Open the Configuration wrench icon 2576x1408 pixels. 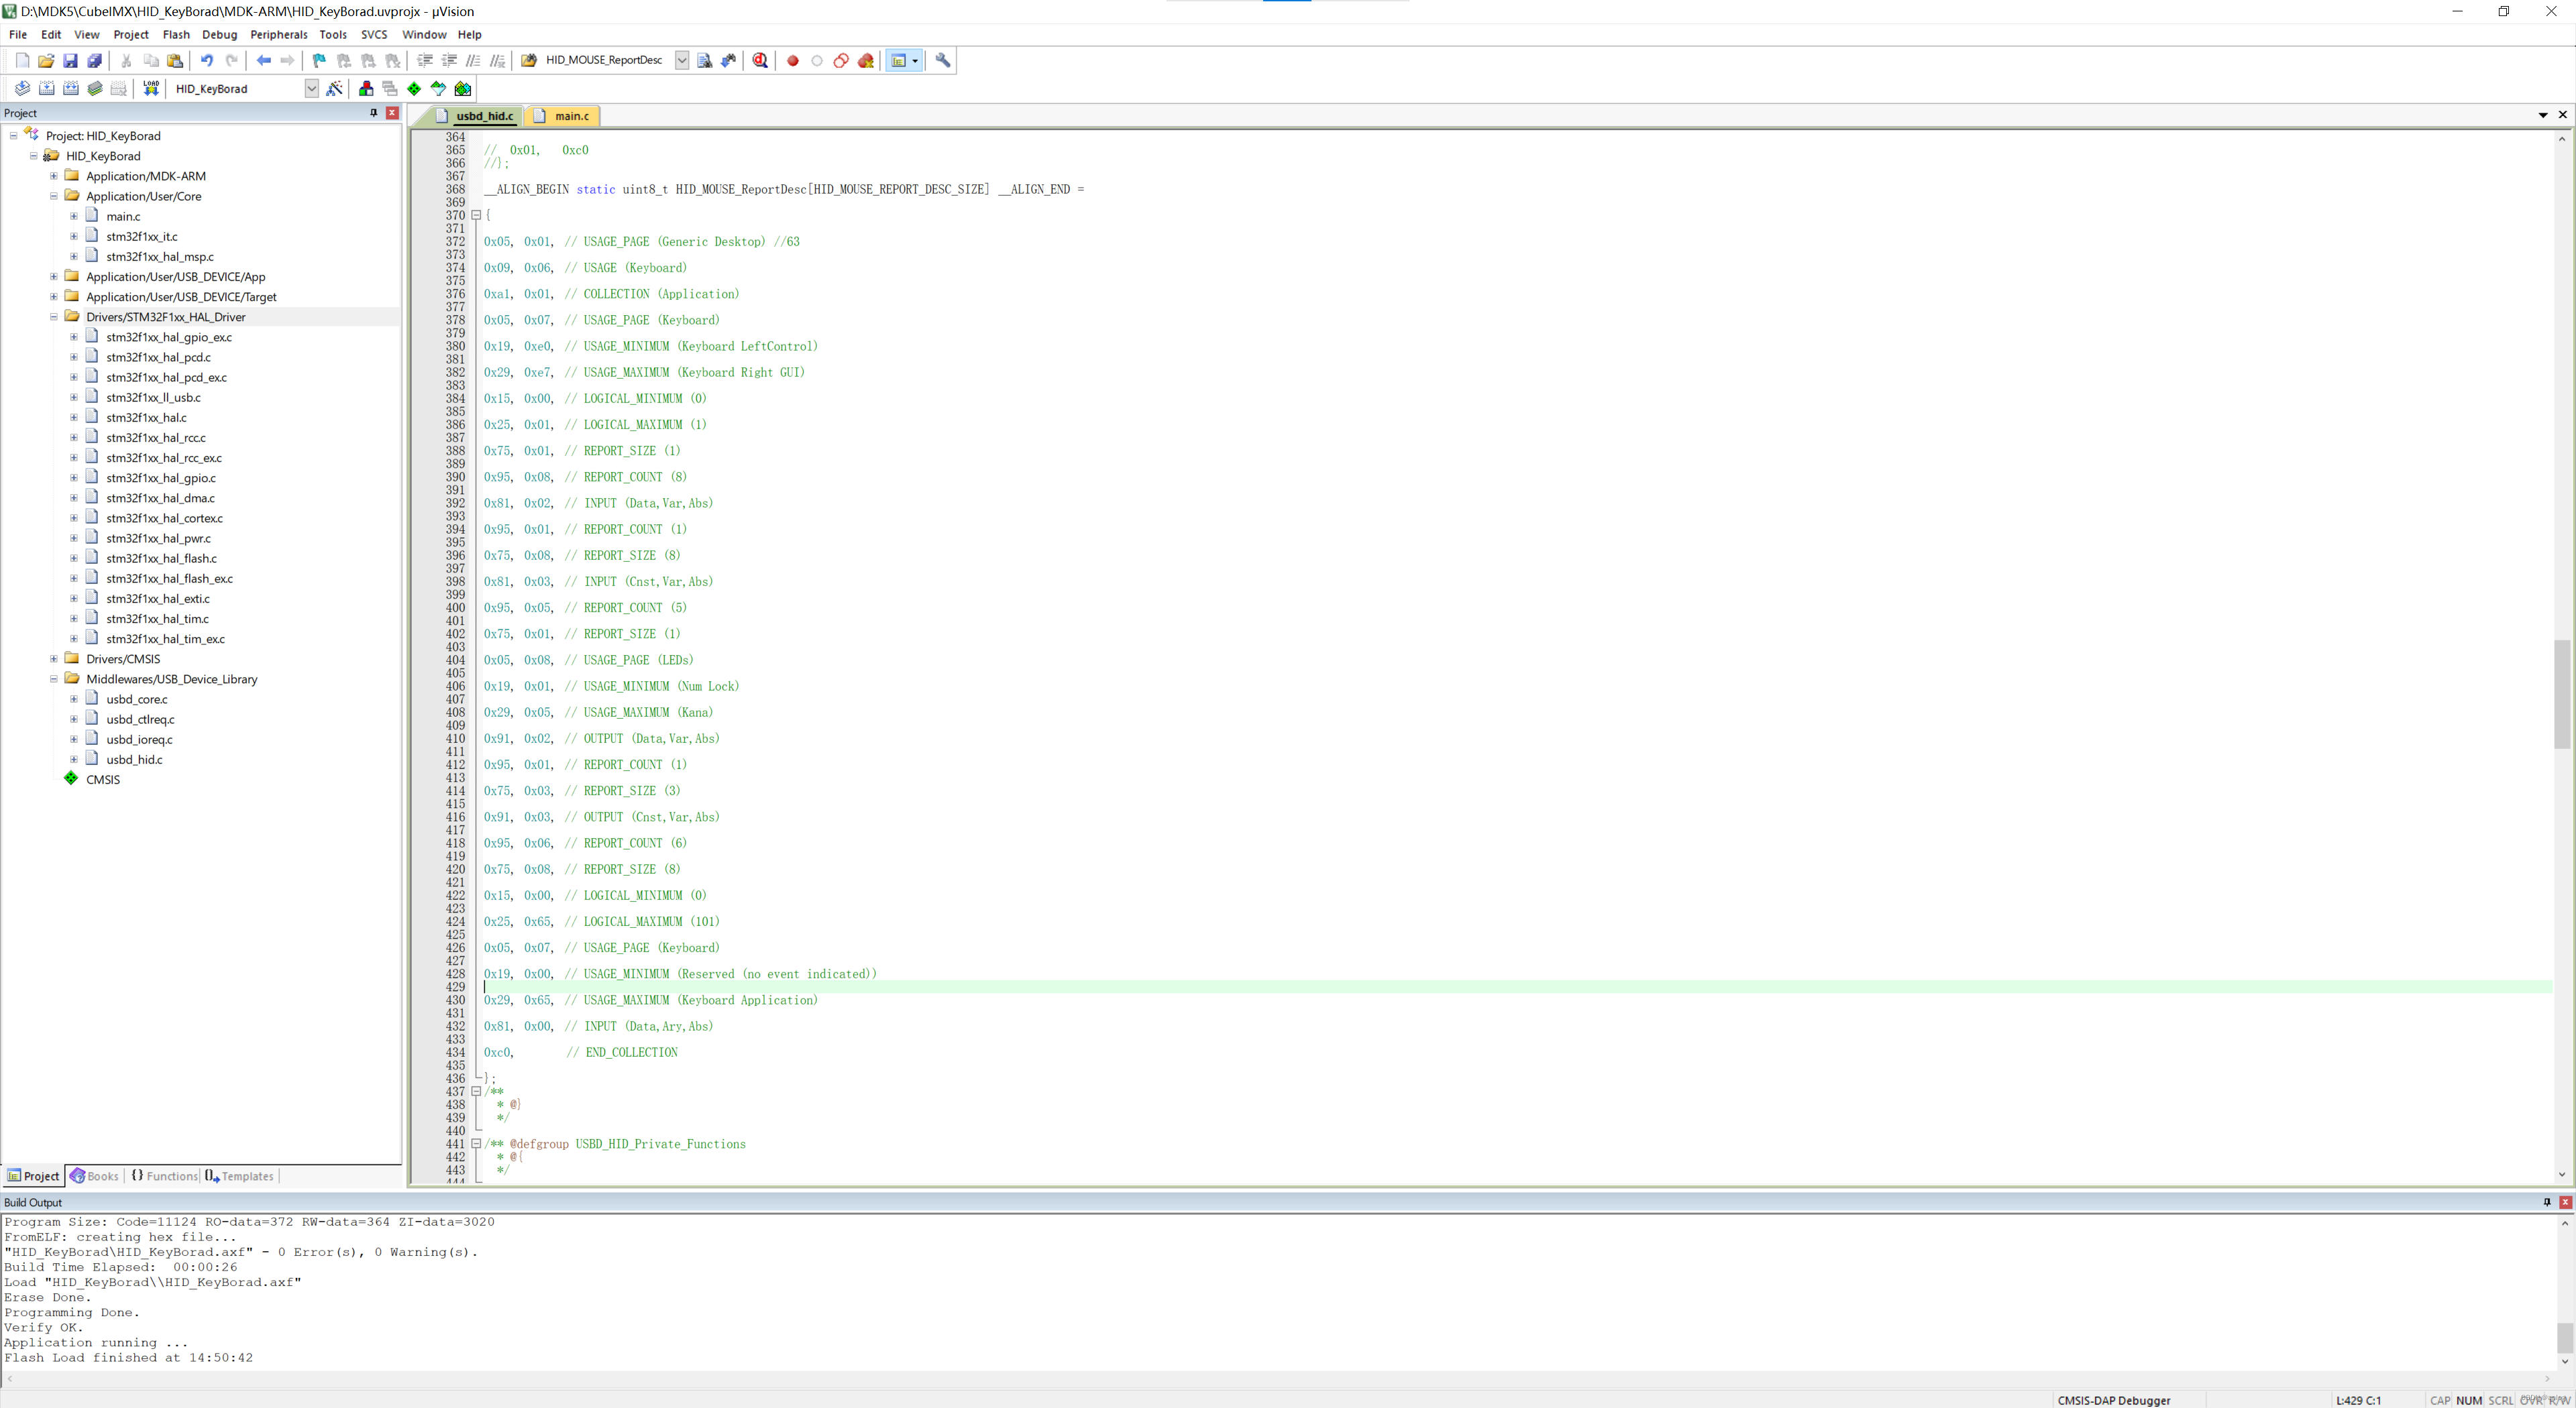pyautogui.click(x=943, y=61)
